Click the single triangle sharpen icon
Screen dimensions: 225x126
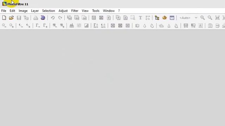[x=169, y=26]
